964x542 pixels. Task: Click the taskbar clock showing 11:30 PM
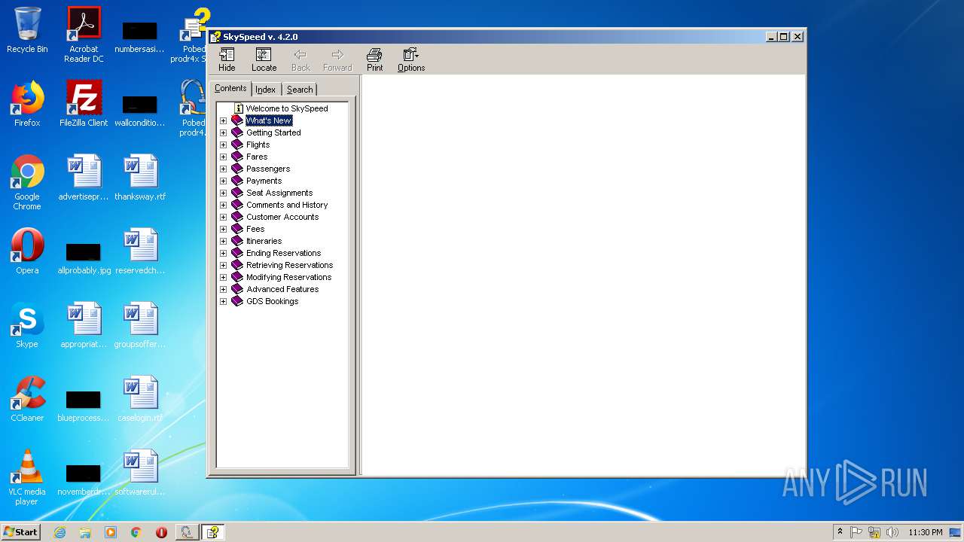tap(926, 532)
